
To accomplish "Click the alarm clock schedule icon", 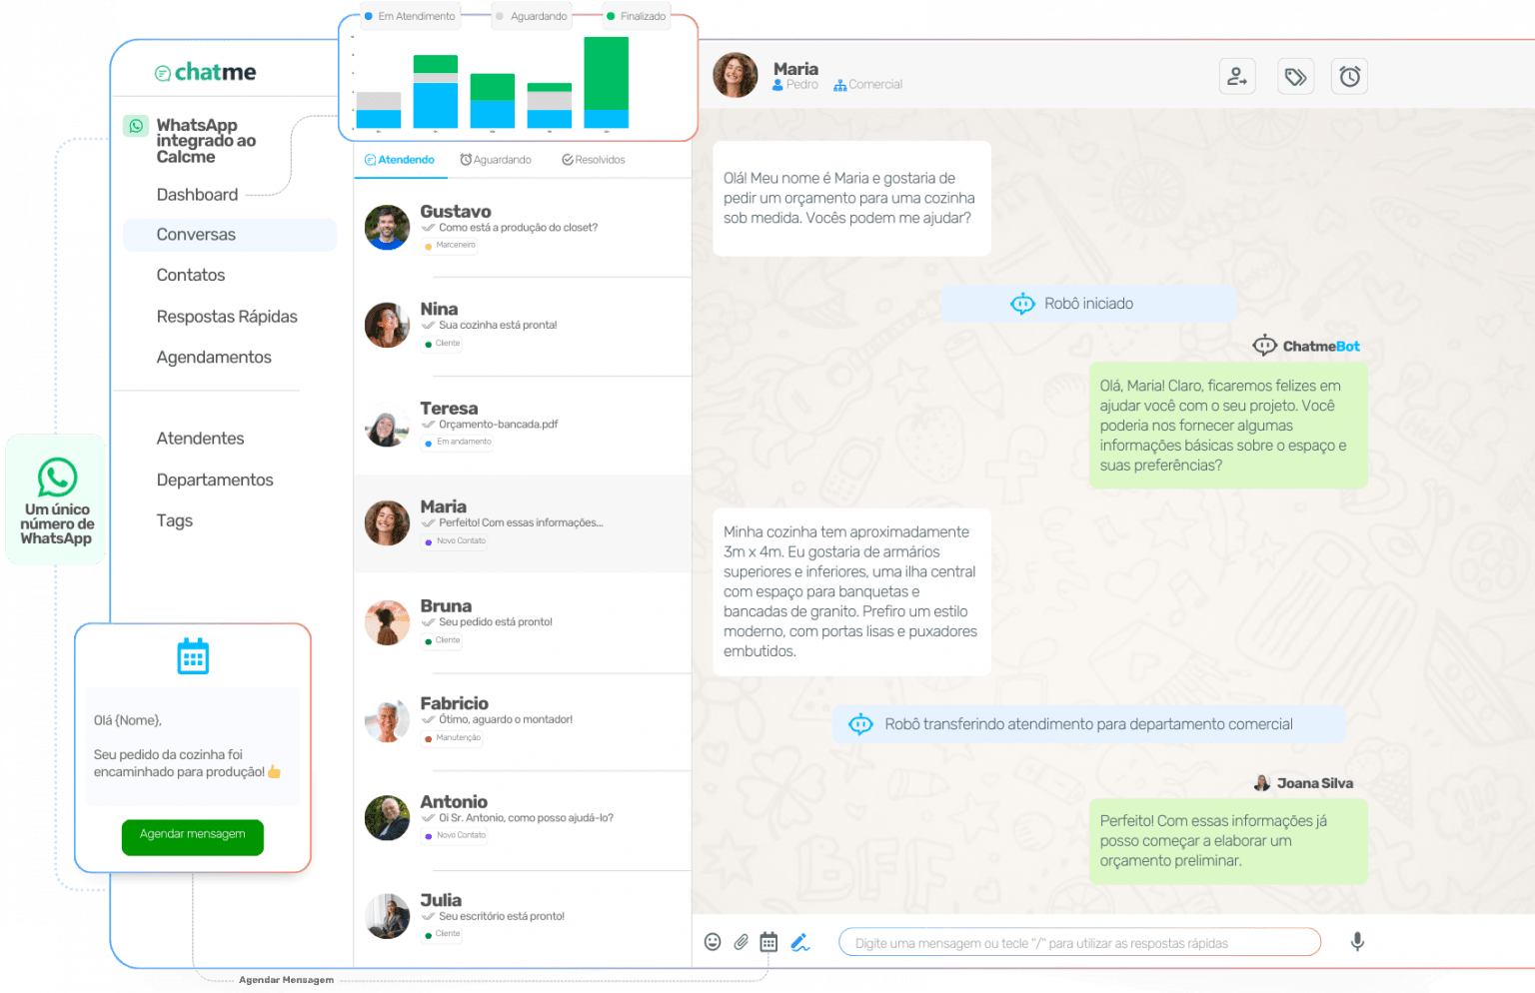I will [x=1349, y=77].
